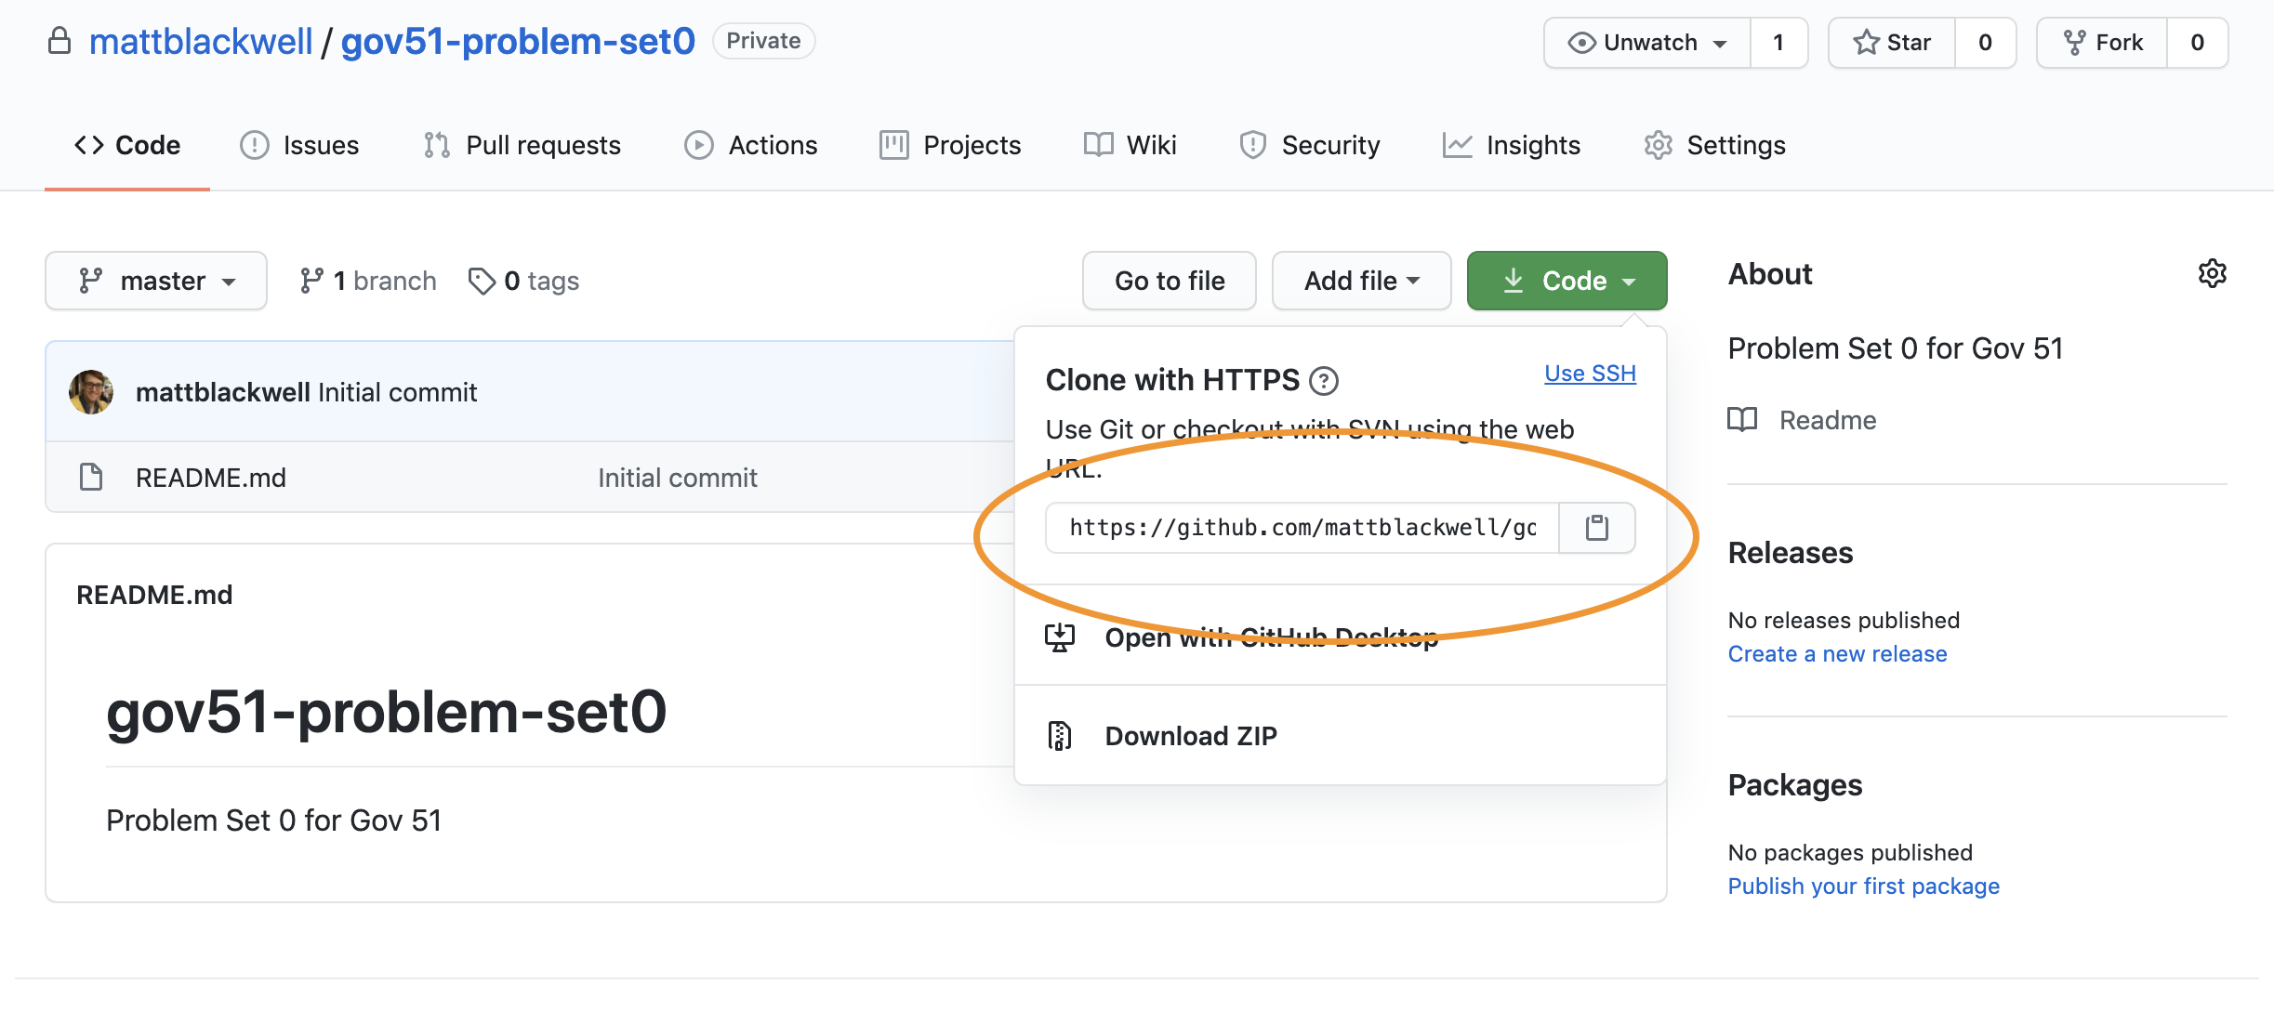View the 0 tags link

tap(524, 281)
